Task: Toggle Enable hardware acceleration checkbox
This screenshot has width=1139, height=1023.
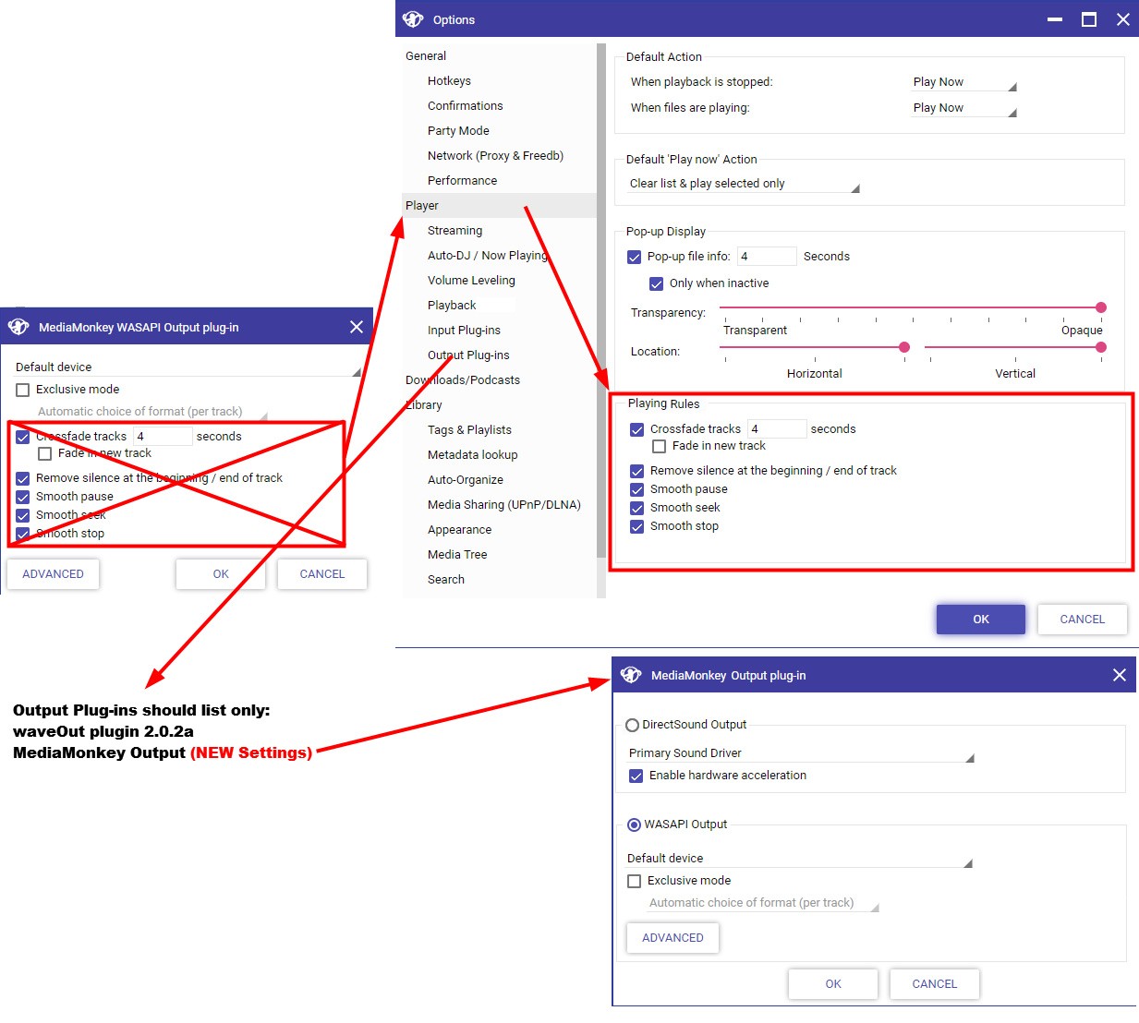Action: pyautogui.click(x=636, y=776)
